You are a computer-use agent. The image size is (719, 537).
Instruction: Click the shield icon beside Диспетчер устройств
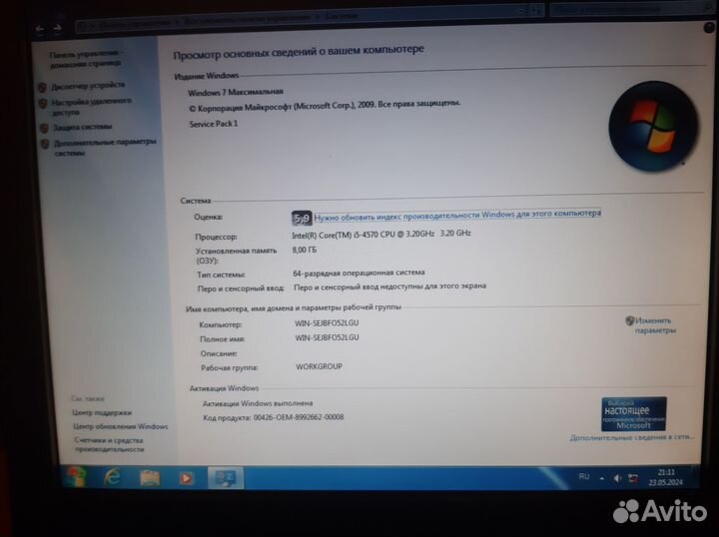click(x=42, y=87)
